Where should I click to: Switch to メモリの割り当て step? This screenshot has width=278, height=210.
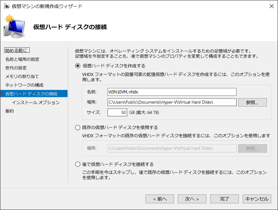pyautogui.click(x=22, y=76)
